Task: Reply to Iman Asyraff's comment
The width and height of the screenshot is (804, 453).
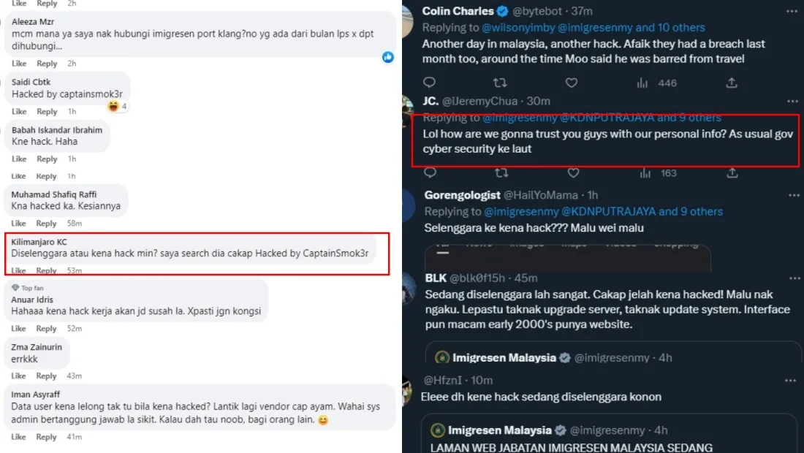Action: 47,437
